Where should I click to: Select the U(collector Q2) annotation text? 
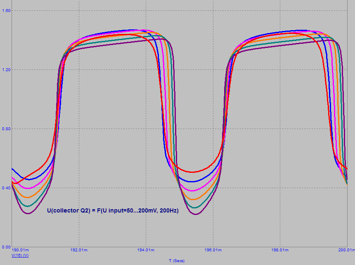coord(113,211)
